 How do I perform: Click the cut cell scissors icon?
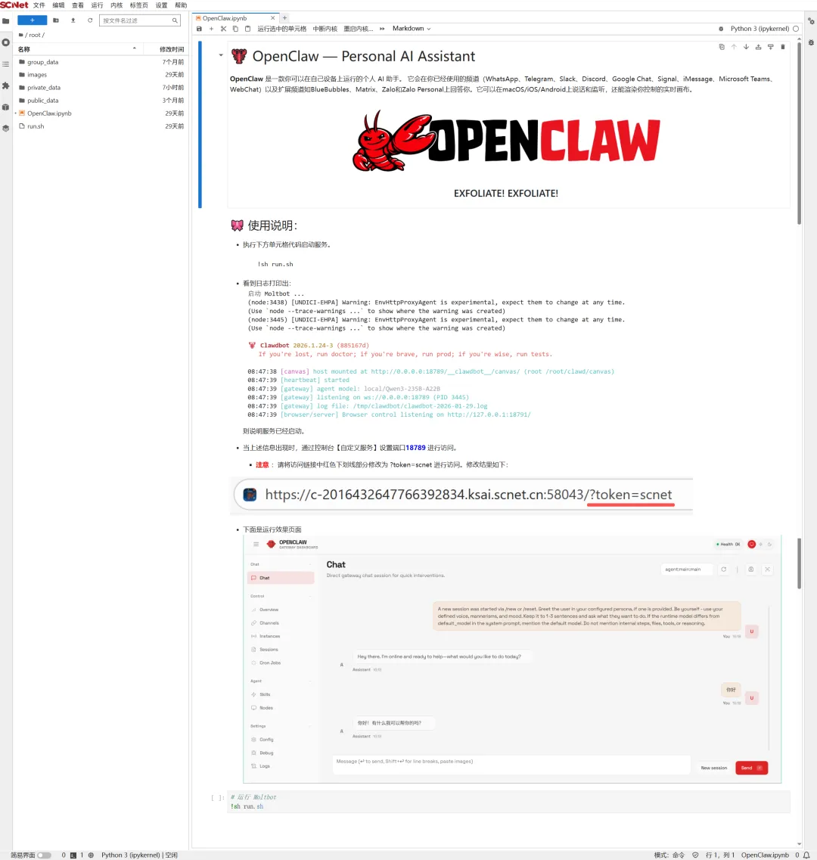click(223, 29)
